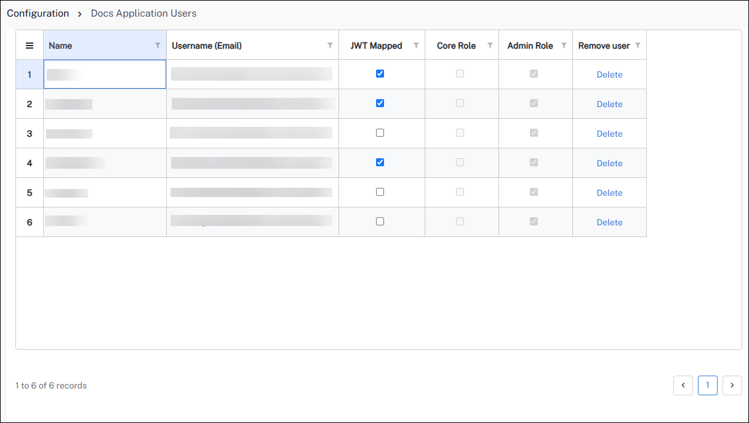Screen dimensions: 749x423
Task: Delete the user in row 2
Action: [609, 104]
